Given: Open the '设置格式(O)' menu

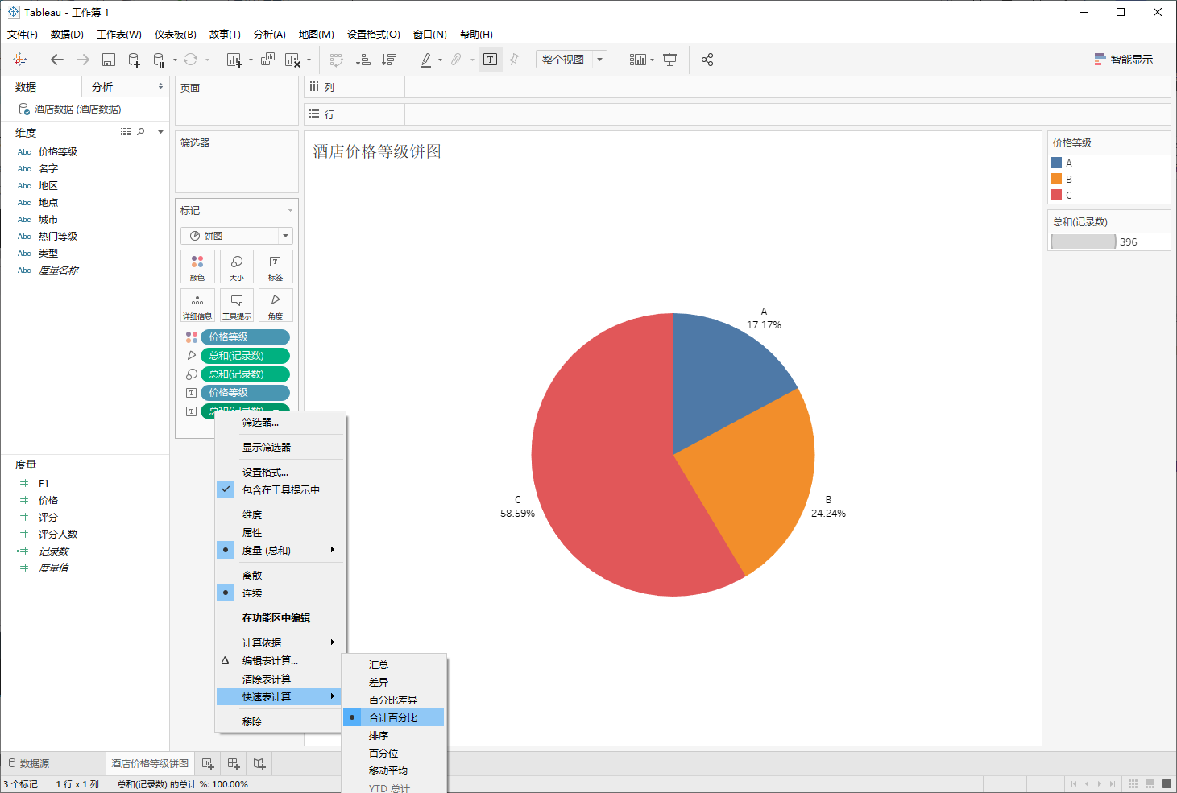Looking at the screenshot, I should point(373,35).
